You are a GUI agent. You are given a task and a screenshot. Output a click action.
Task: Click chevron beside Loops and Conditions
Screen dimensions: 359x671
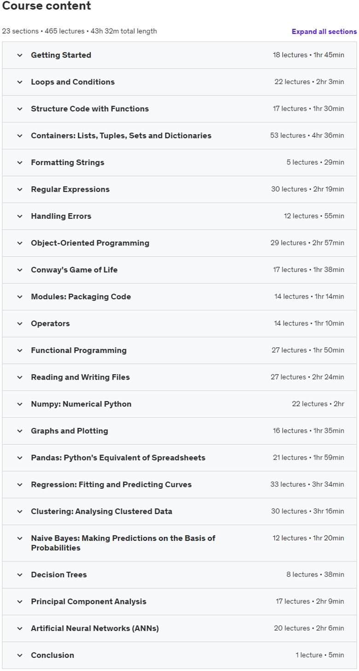point(20,82)
